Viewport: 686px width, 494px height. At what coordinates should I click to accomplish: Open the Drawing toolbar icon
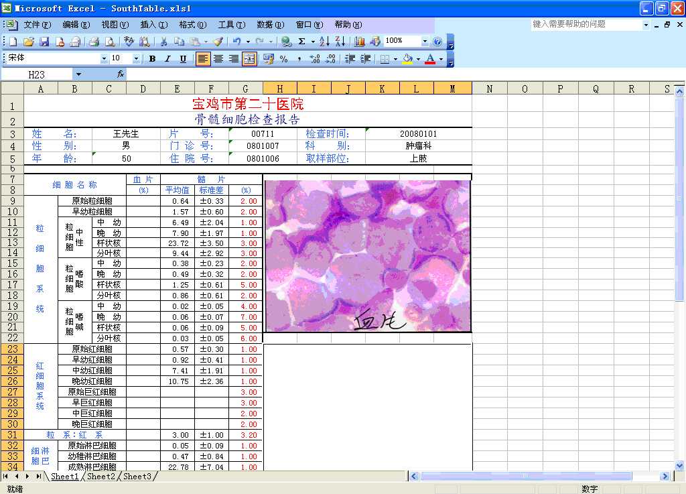pos(375,42)
